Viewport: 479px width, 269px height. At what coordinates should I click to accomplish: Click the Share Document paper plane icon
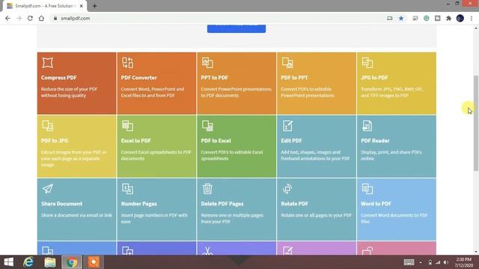(x=48, y=189)
